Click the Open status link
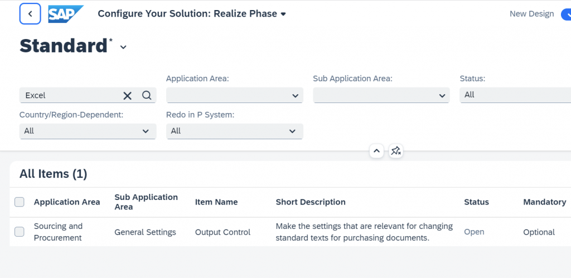This screenshot has width=571, height=278. [474, 232]
